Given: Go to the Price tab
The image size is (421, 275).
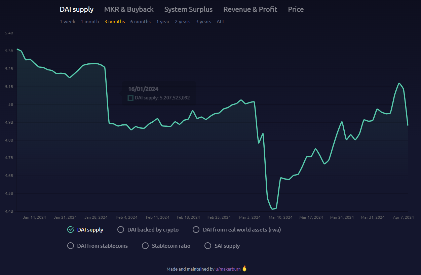Looking at the screenshot, I should pyautogui.click(x=296, y=9).
